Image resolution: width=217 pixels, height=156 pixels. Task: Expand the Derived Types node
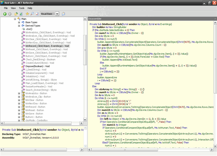[x=19, y=26]
